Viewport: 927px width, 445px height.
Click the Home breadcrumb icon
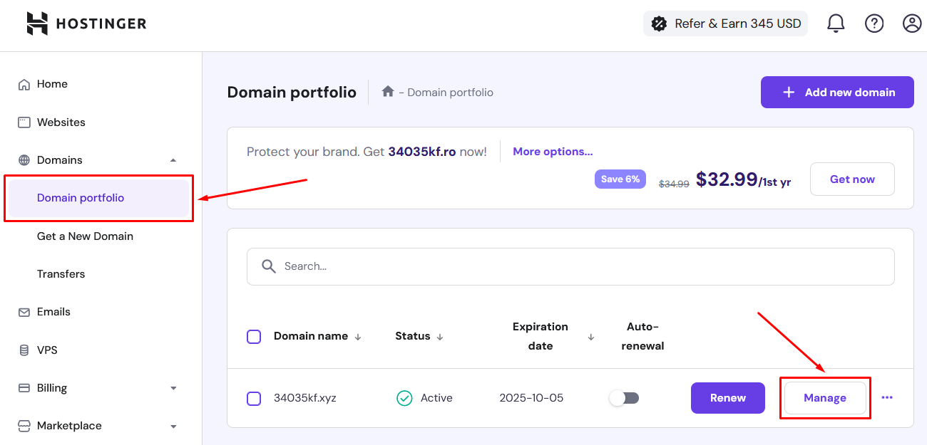click(x=387, y=91)
